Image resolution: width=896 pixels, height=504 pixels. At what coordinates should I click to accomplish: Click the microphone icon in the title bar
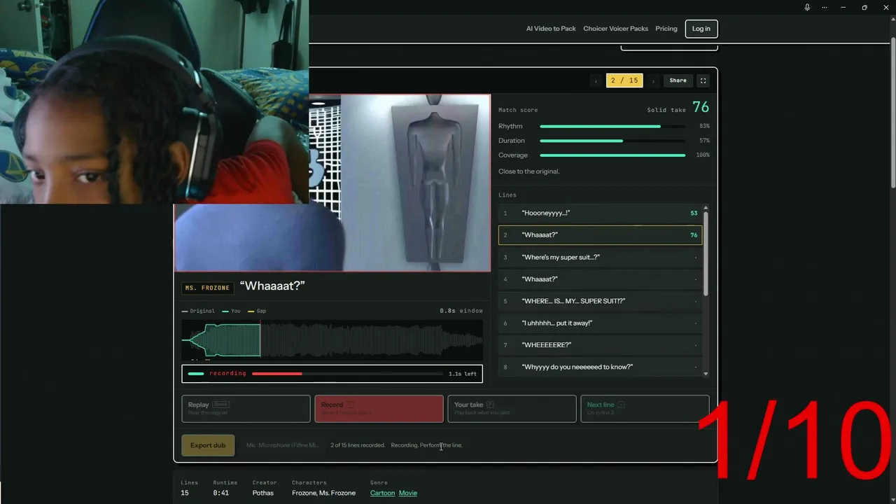[x=807, y=7]
